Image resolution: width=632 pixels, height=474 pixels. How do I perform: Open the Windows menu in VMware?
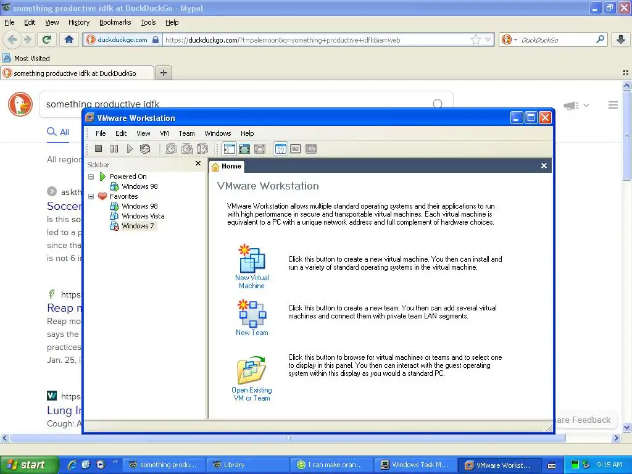(218, 133)
